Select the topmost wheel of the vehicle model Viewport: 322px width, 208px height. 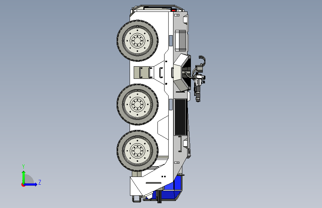(x=137, y=41)
